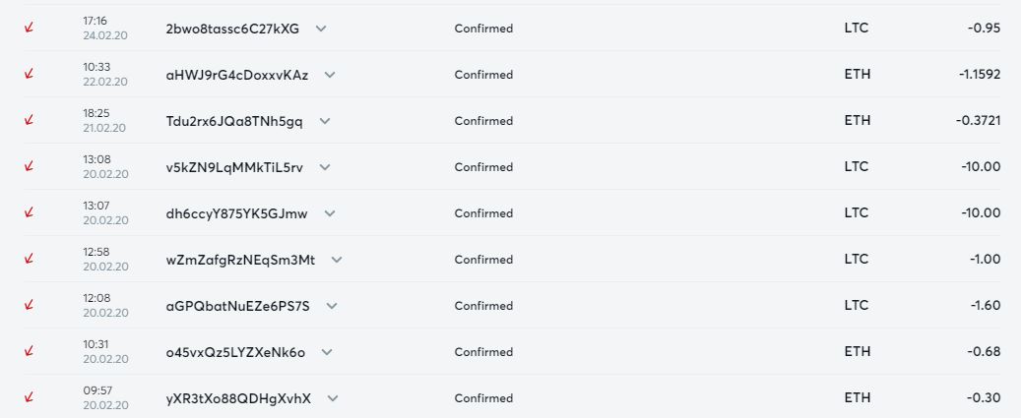Click the -10.00 LTC amount at 13:08

click(x=981, y=167)
